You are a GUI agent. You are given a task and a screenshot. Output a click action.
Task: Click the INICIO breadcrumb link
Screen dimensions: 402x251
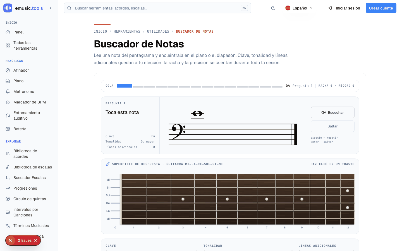100,32
